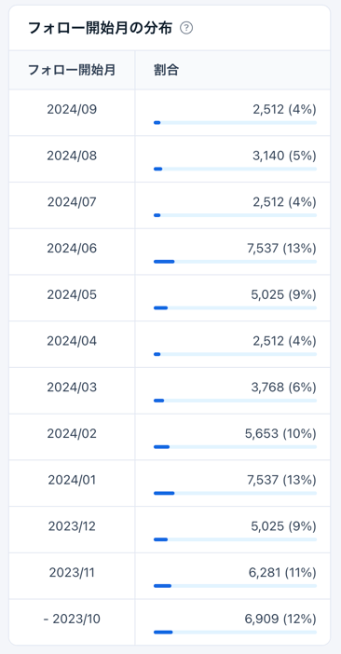Click the 7,537 (13%) value for 2024/01

pos(281,480)
